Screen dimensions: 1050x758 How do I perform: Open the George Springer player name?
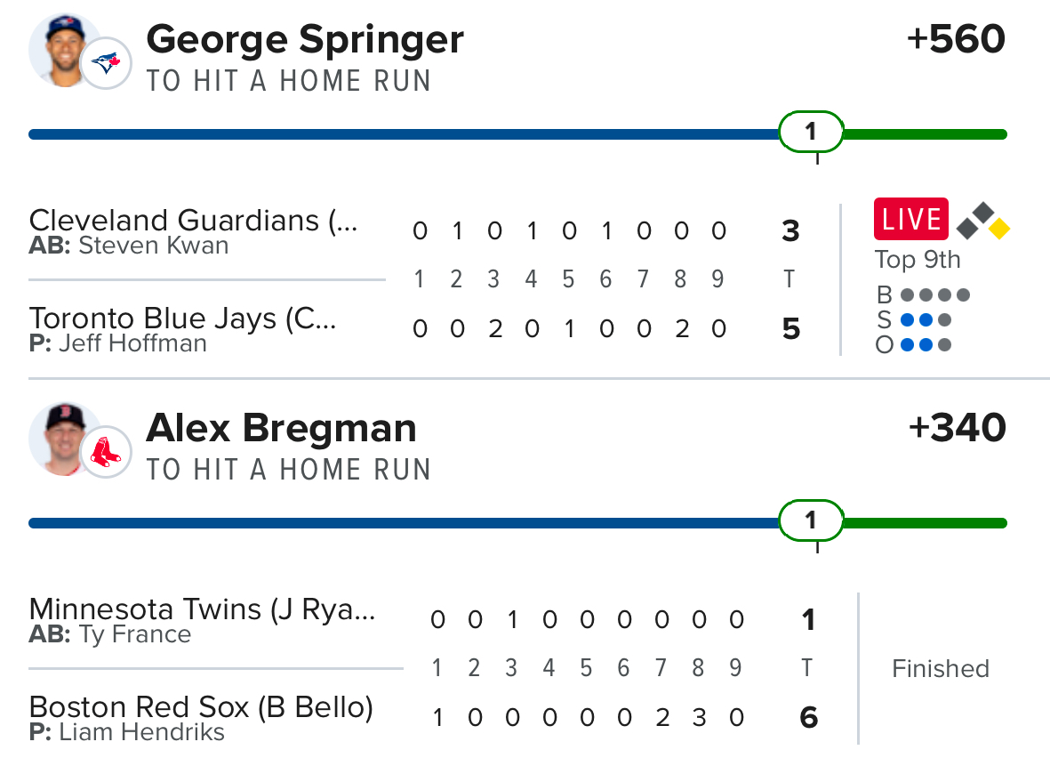pyautogui.click(x=304, y=39)
